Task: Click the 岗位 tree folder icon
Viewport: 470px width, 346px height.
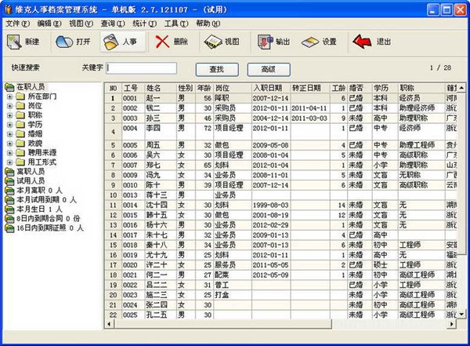Action: point(20,106)
